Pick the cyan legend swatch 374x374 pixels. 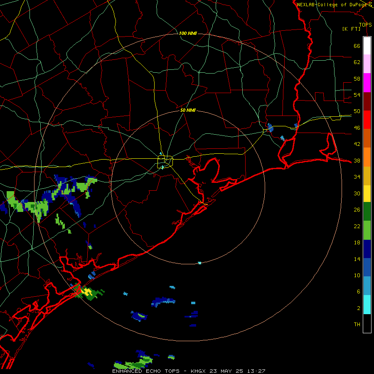pyautogui.click(x=367, y=305)
